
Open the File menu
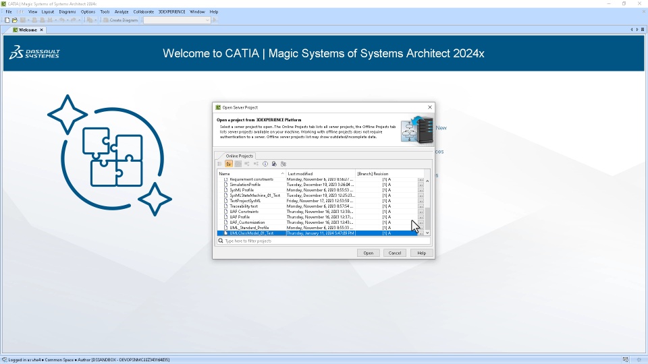[9, 12]
